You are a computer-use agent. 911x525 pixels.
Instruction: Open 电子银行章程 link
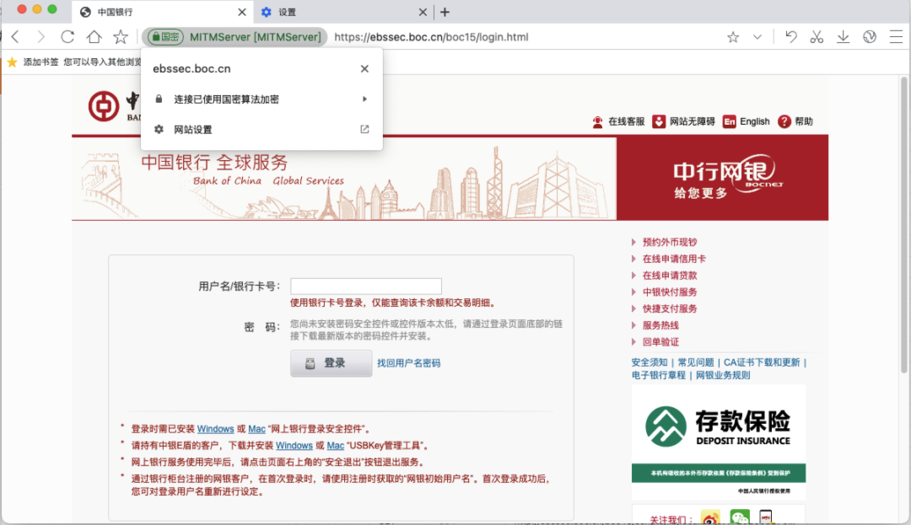[658, 375]
